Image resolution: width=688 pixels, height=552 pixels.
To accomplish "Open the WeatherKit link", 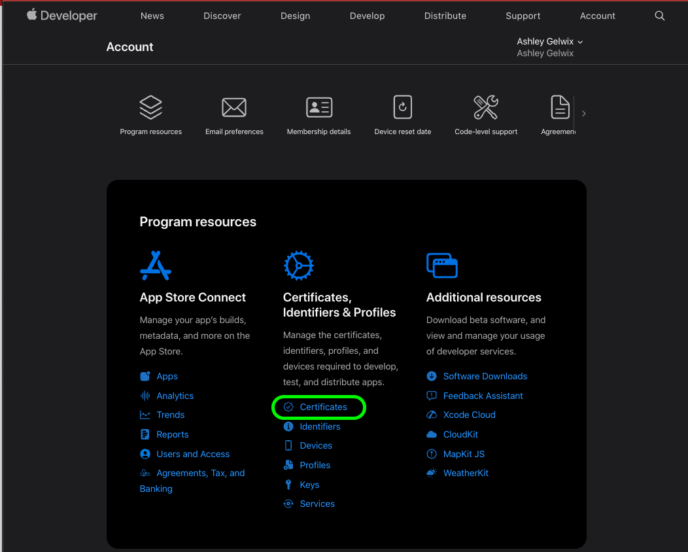I will (x=466, y=473).
